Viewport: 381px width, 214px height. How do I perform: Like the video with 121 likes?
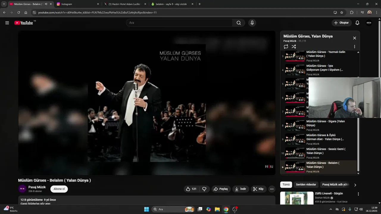[x=191, y=189]
